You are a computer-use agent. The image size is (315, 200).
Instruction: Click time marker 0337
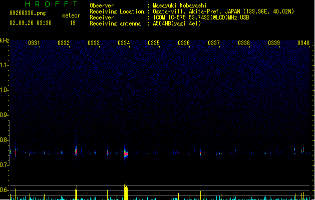click(x=214, y=43)
